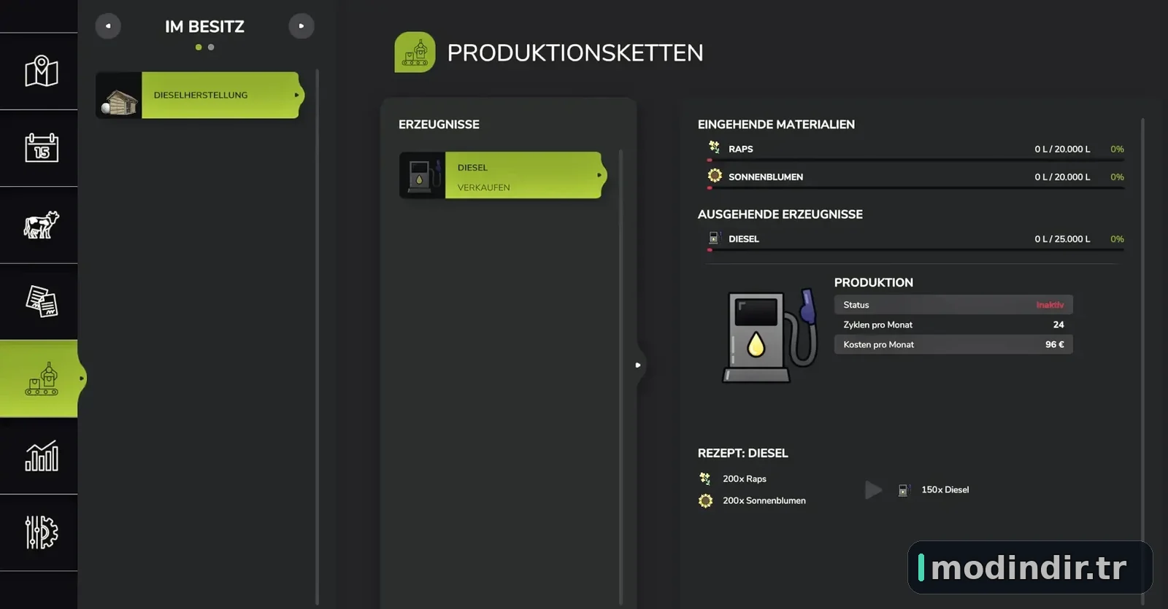
Task: Click the first page indicator dot
Action: (199, 47)
